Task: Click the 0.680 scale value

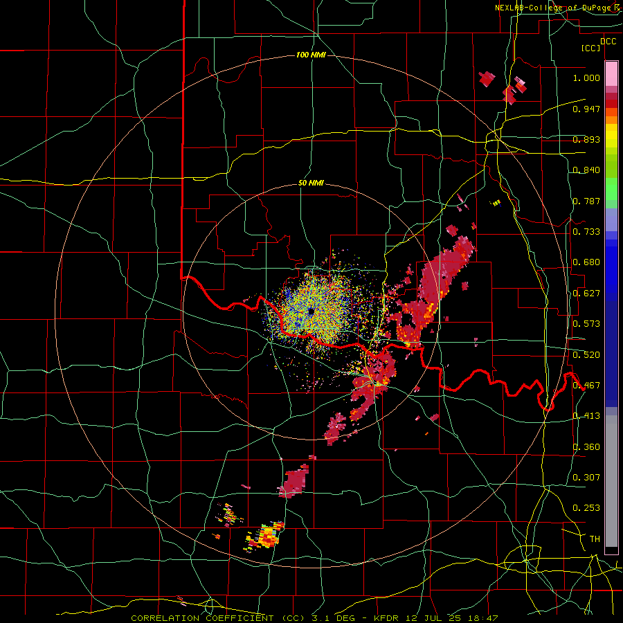Action: tap(586, 262)
